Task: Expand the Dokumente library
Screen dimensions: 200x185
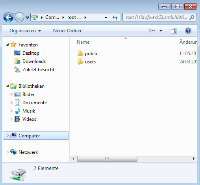Action: click(11, 103)
